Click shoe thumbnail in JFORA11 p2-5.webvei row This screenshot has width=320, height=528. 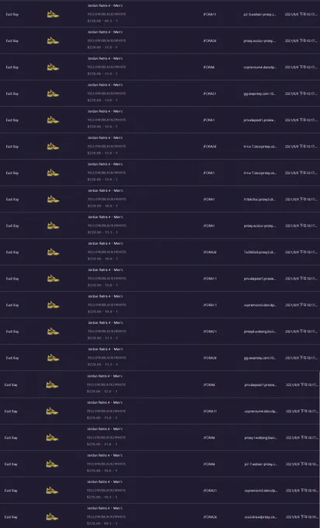53,15
